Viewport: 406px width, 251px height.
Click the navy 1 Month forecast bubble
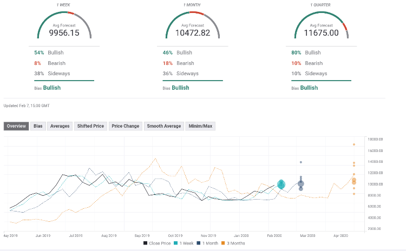point(301,183)
